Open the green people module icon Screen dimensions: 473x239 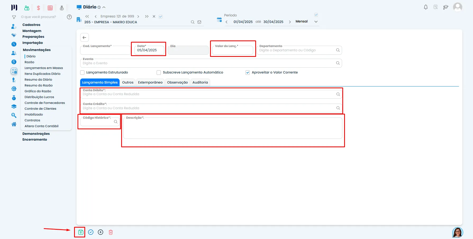[27, 8]
